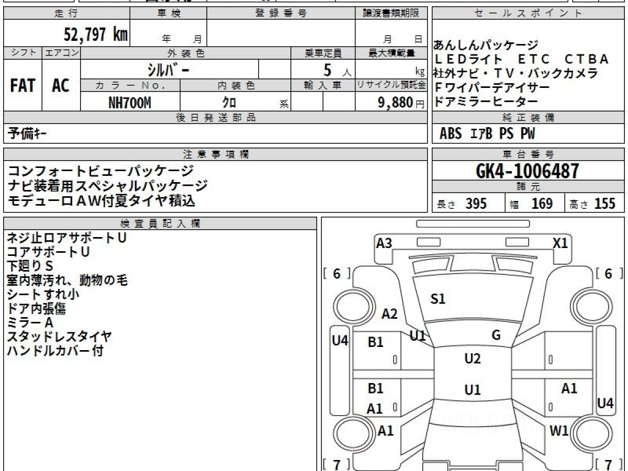Click the width value 169
The width and height of the screenshot is (628, 471).
point(542,204)
